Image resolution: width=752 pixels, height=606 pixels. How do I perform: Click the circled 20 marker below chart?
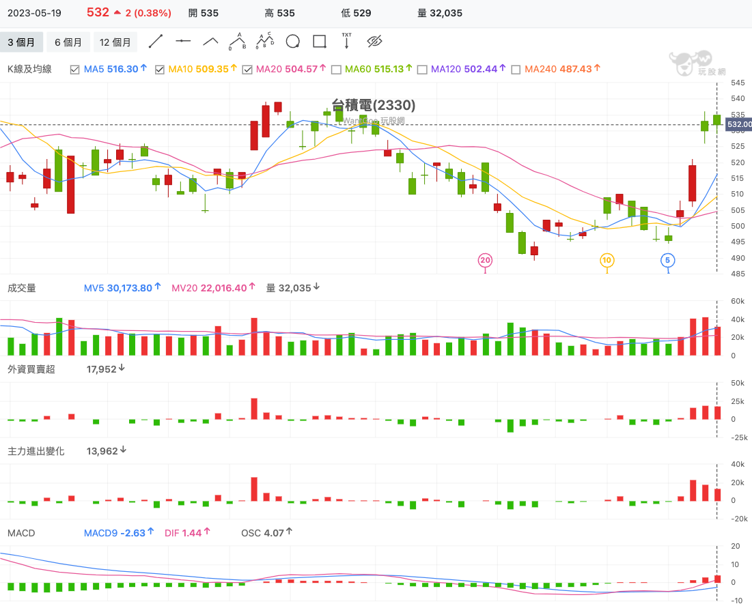point(485,260)
